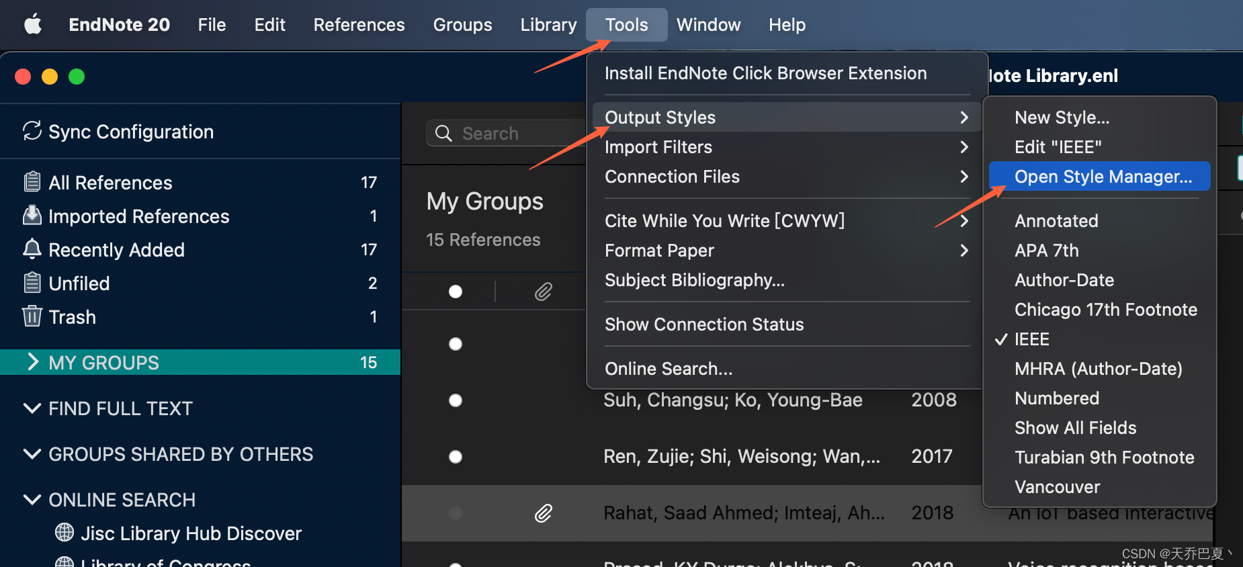This screenshot has width=1243, height=567.
Task: Open the Output Styles submenu arrow
Action: [964, 118]
